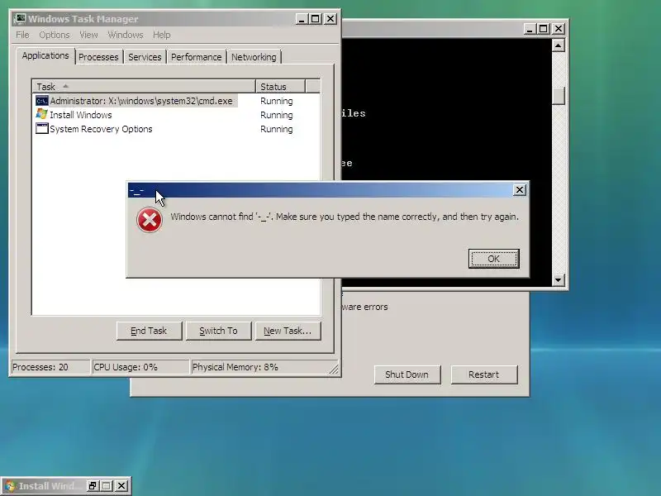Image resolution: width=661 pixels, height=496 pixels.
Task: Click the command prompt scroll up arrow
Action: pyautogui.click(x=559, y=45)
